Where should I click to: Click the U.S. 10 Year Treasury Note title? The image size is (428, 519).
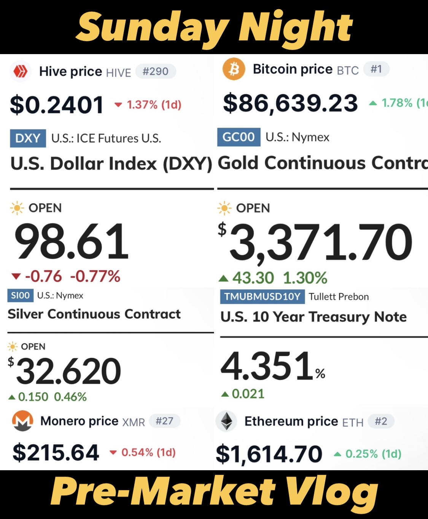[313, 317]
